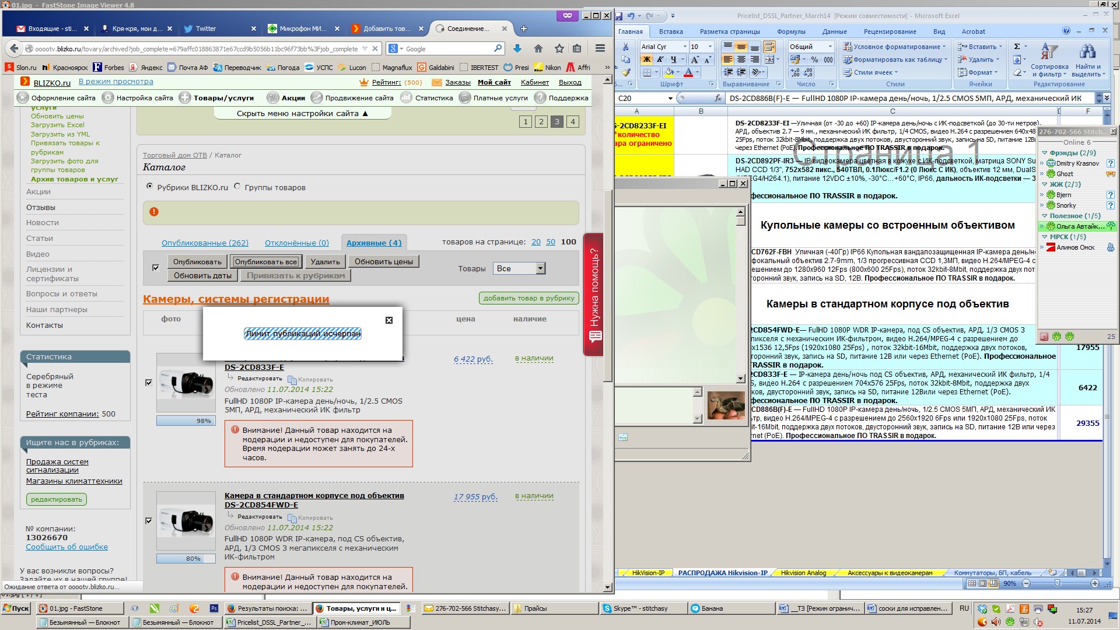Collapse Фрэнды contact group
This screenshot has width=1120, height=630.
tap(1045, 153)
